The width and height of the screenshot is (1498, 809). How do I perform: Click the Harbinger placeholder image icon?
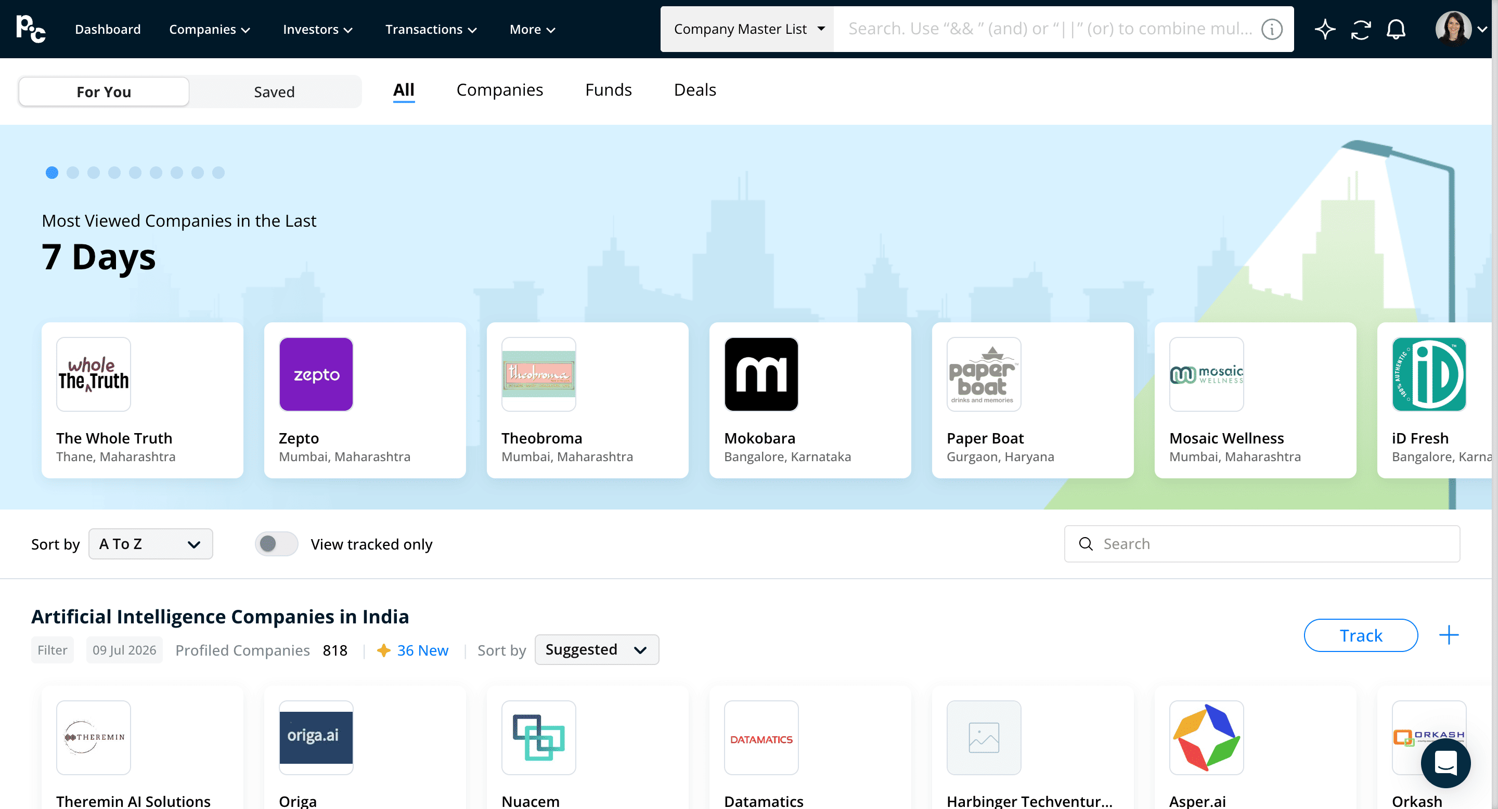[x=984, y=738]
